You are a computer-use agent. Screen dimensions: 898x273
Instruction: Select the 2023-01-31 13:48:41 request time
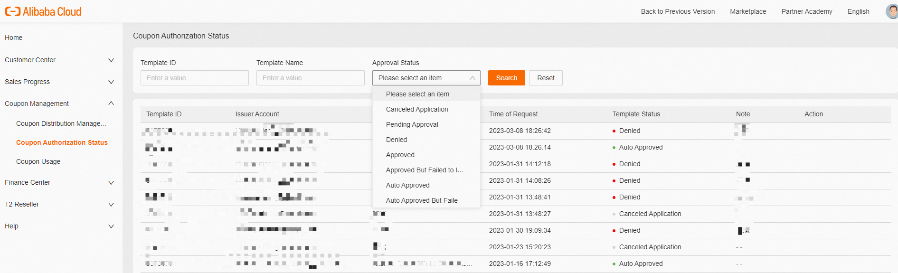[x=520, y=197]
